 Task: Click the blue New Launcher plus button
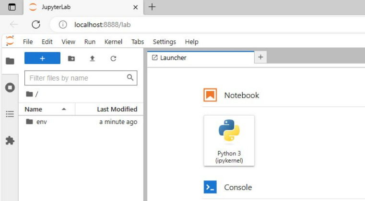(x=42, y=58)
